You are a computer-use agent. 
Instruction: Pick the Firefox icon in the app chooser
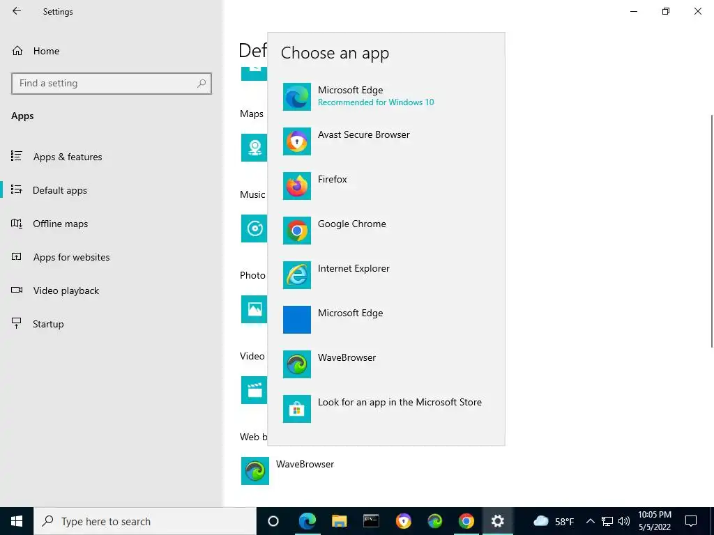tap(297, 186)
